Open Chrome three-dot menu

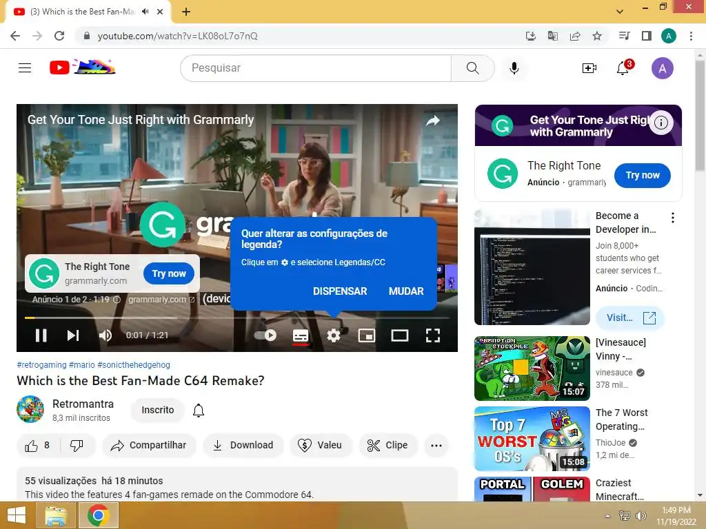(691, 36)
